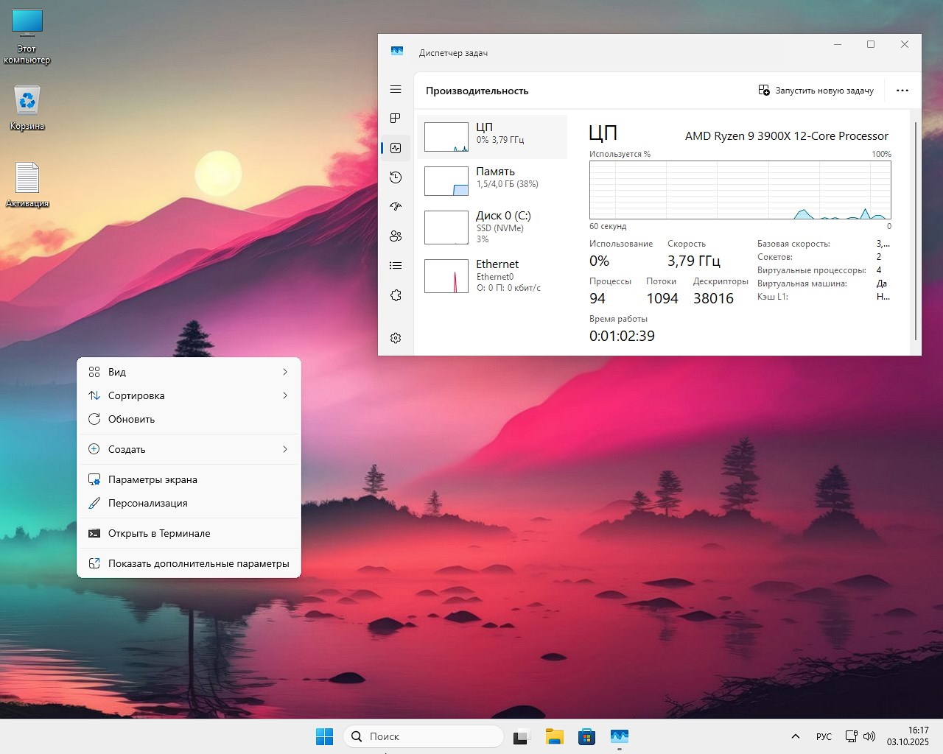Open the Details list page icon

click(396, 266)
